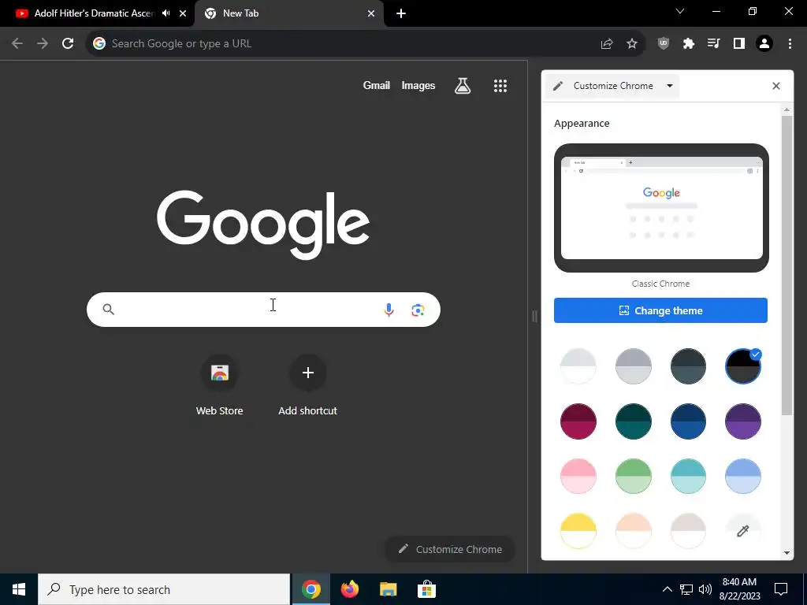This screenshot has width=807, height=605.
Task: Close the Adolf Hitler YouTube tab
Action: tap(183, 14)
